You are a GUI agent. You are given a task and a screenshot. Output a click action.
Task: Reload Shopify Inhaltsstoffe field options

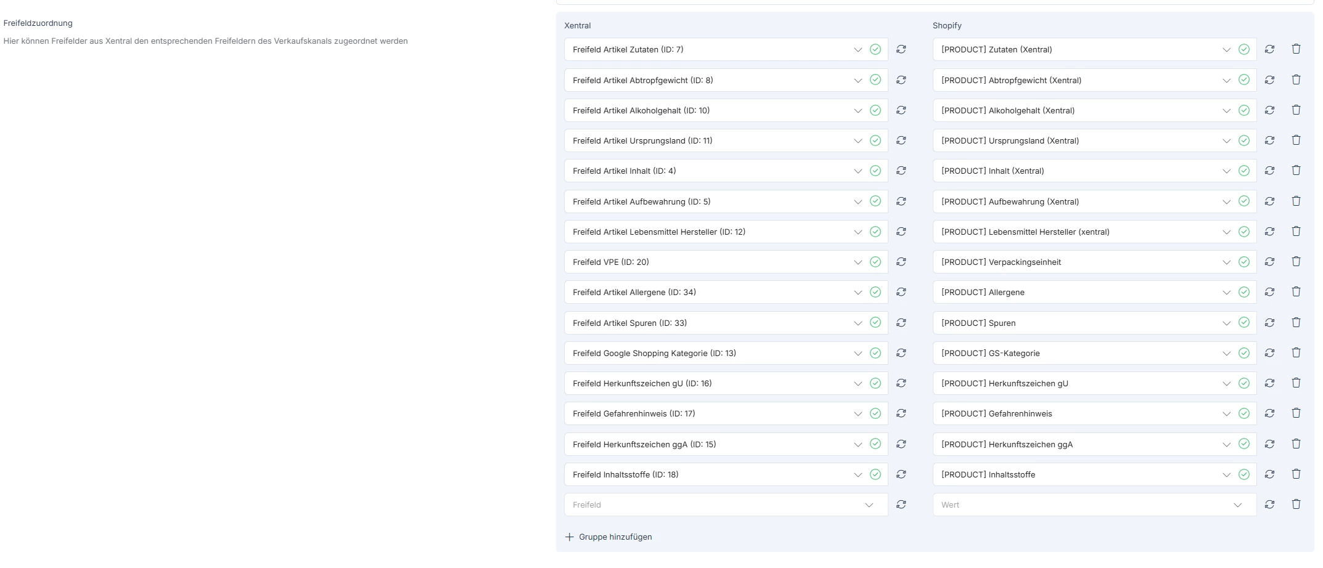[x=1269, y=474]
